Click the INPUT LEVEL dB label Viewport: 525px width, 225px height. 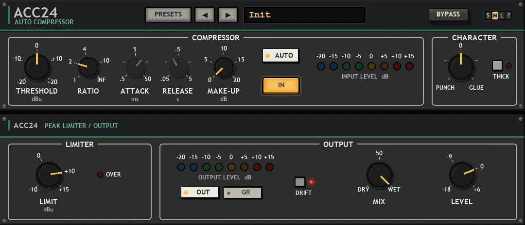click(365, 77)
